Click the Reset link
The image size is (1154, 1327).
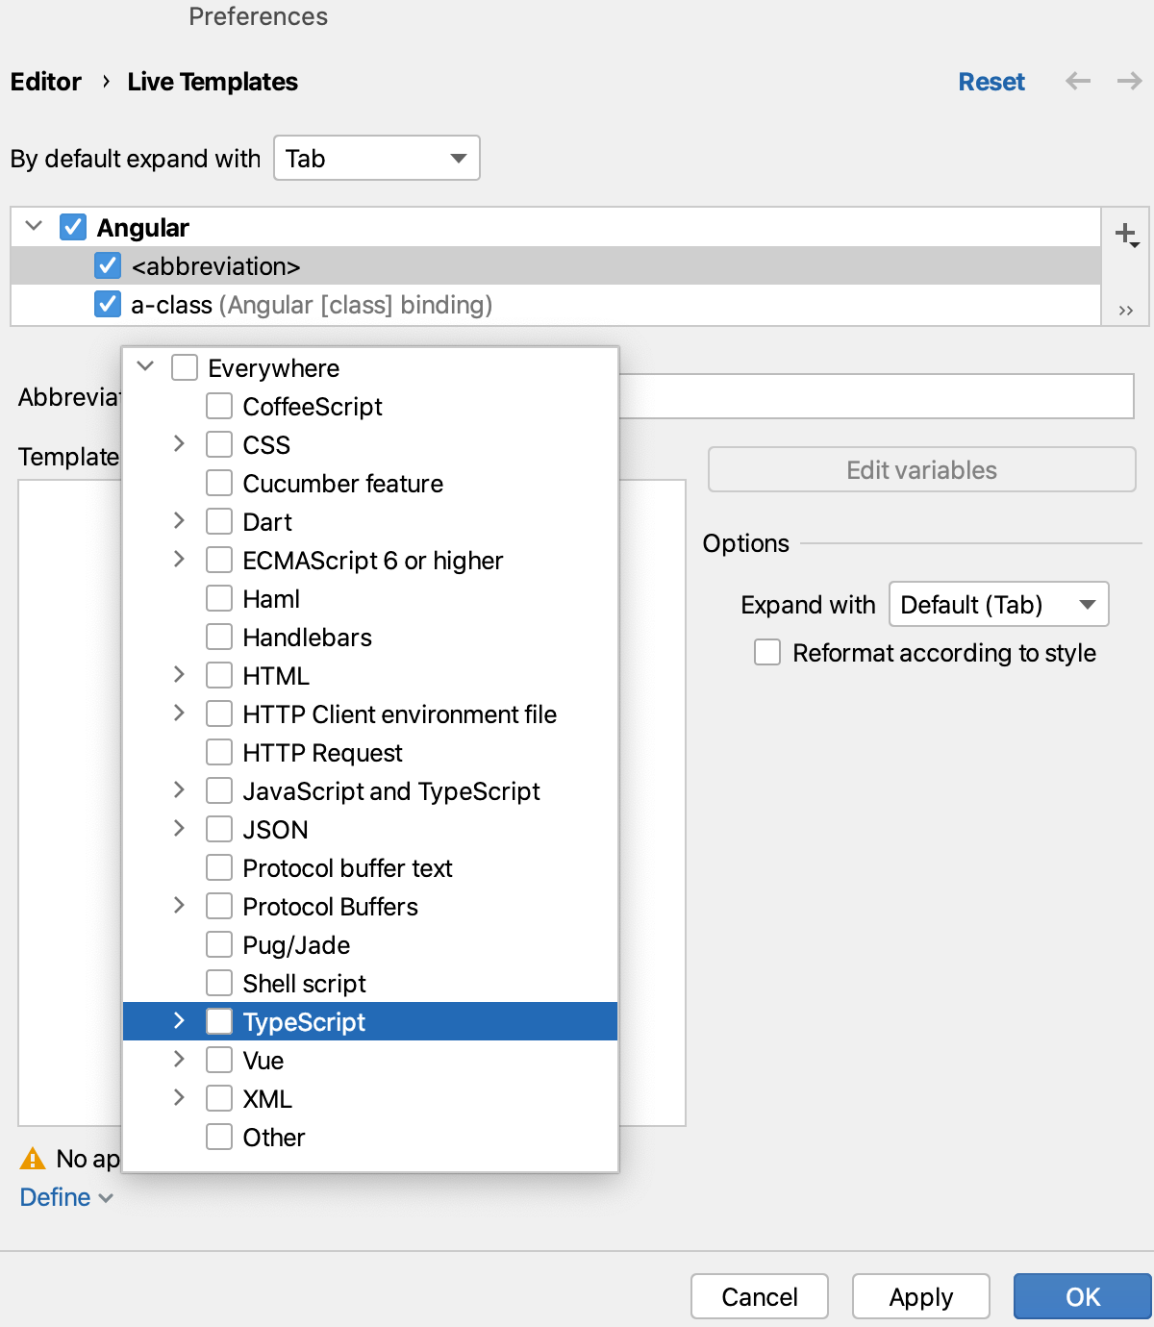(991, 82)
